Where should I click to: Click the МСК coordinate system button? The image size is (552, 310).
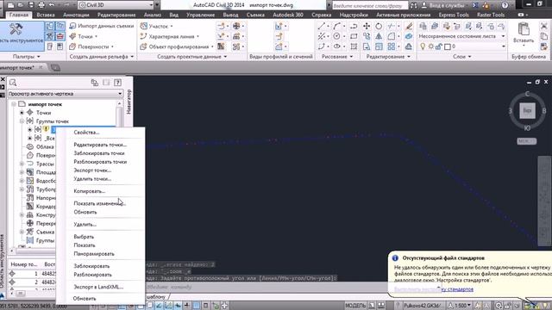click(527, 141)
